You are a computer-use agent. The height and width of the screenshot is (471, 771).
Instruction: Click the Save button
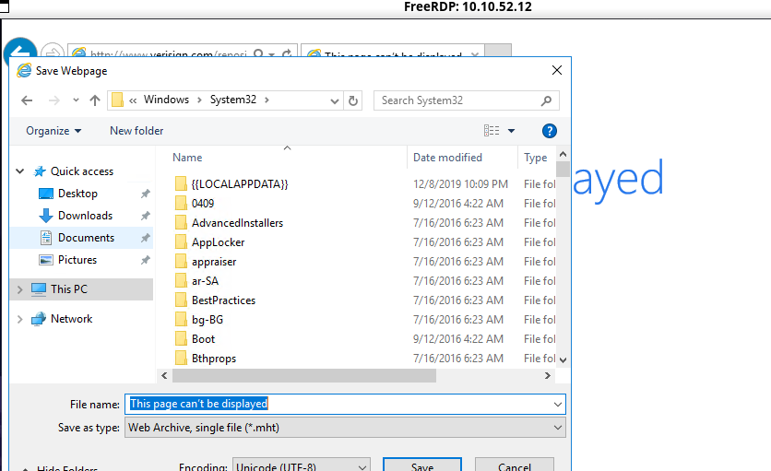coord(422,465)
